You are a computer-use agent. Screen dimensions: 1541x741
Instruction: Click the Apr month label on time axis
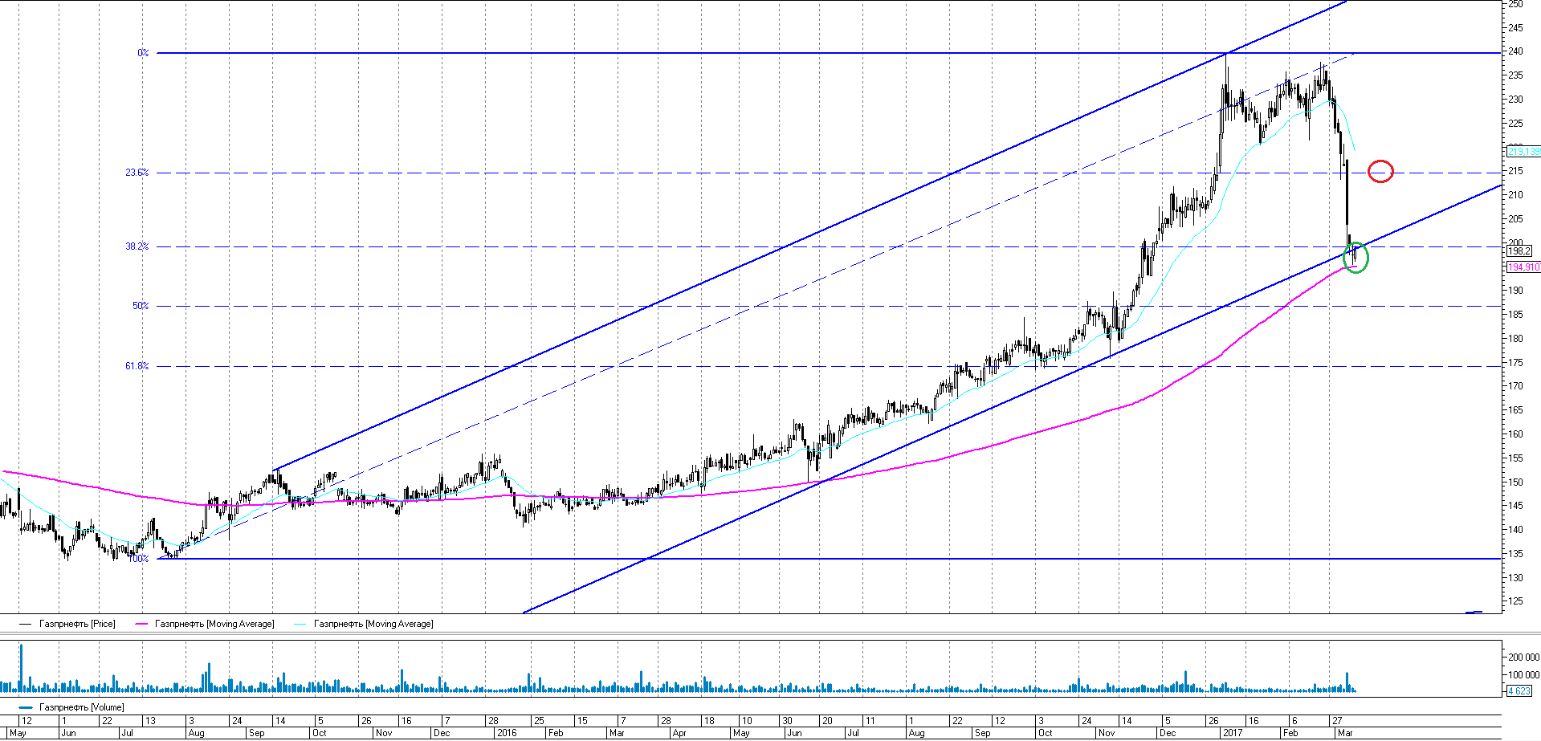click(679, 733)
